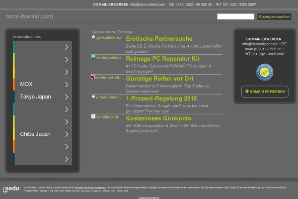298x199 pixels.
Task: Click the comdirect.de favicon icon
Action: [93, 116]
